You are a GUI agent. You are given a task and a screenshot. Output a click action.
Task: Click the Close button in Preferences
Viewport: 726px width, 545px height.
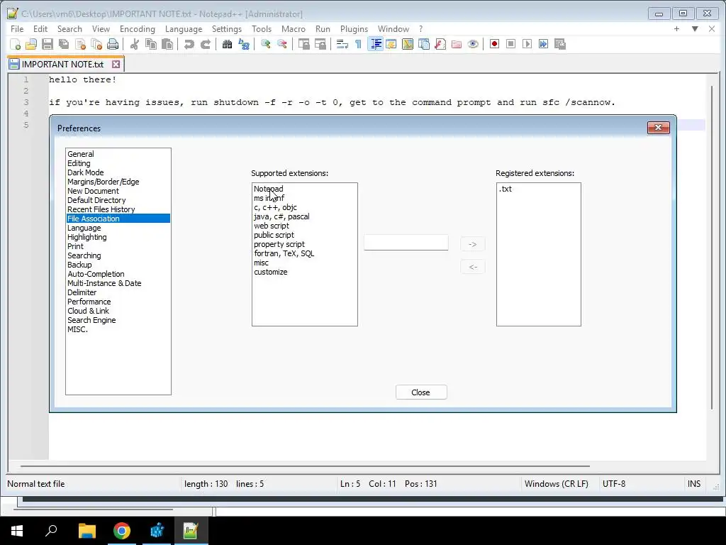click(x=421, y=392)
